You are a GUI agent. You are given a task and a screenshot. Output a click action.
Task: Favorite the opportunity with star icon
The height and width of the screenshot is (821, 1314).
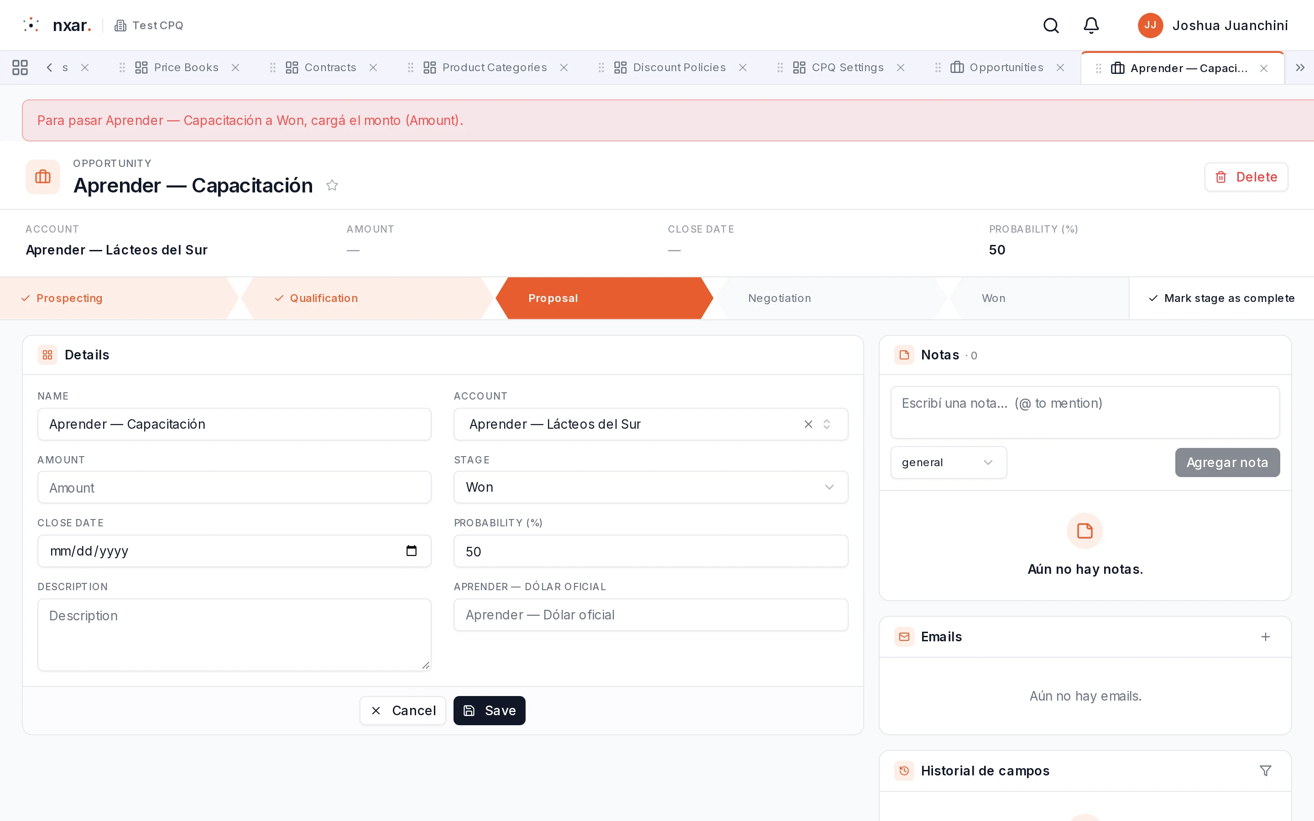332,186
